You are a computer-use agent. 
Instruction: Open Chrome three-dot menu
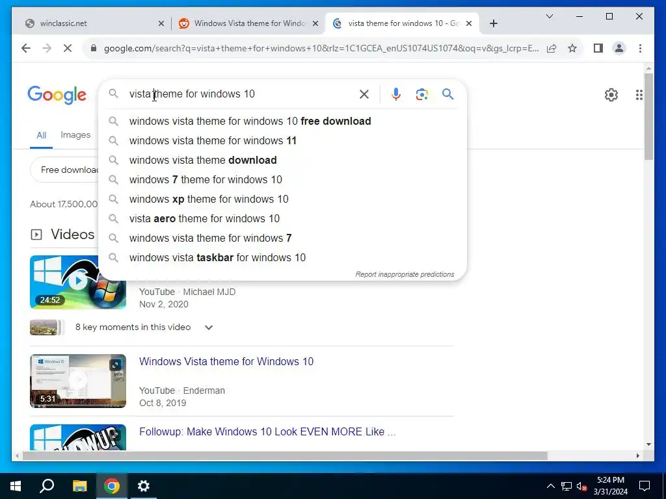[640, 48]
